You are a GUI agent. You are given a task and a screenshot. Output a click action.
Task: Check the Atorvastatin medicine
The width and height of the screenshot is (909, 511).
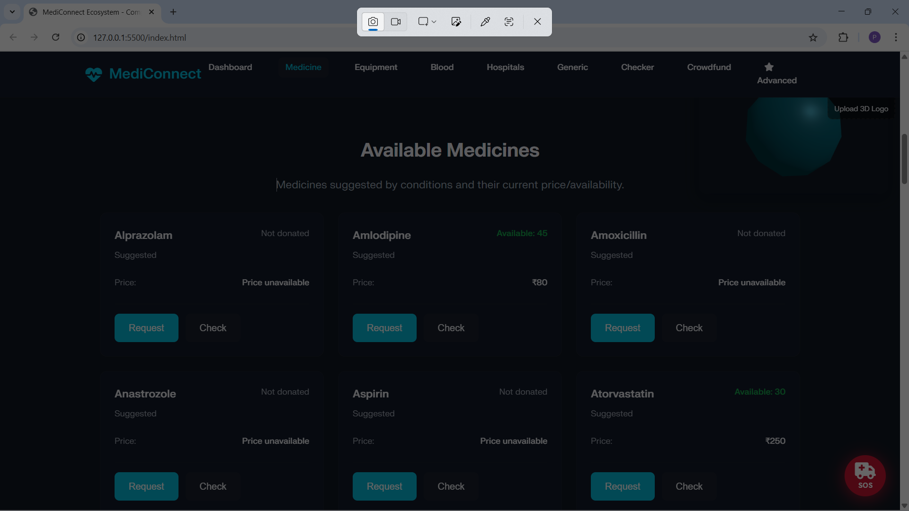[x=689, y=486]
